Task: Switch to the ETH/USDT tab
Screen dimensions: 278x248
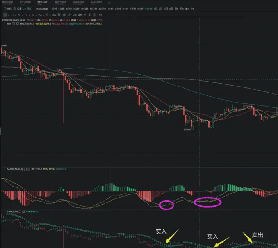Action: coord(25,2)
